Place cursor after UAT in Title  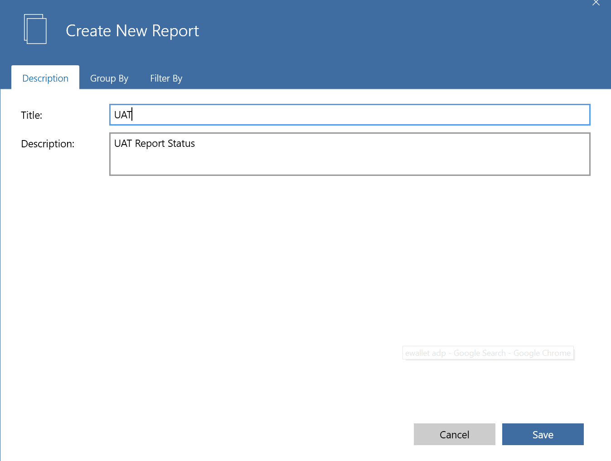pos(132,115)
